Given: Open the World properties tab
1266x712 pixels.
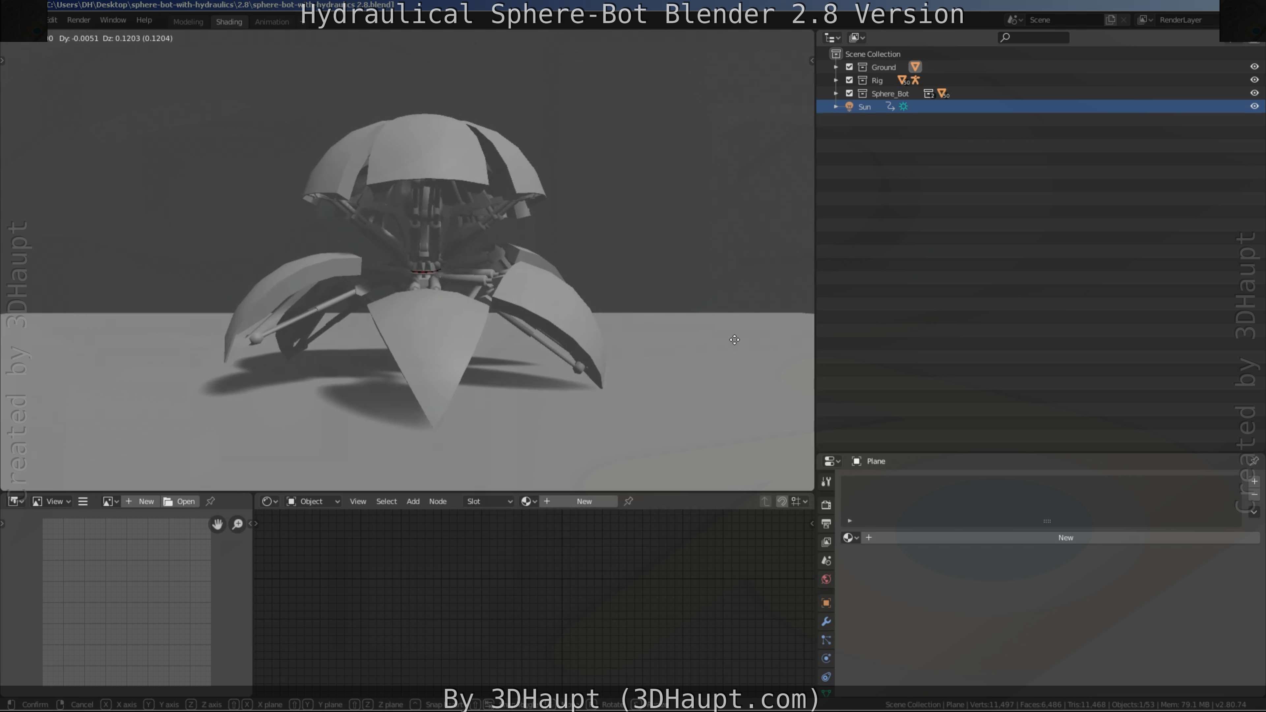Looking at the screenshot, I should (x=826, y=579).
